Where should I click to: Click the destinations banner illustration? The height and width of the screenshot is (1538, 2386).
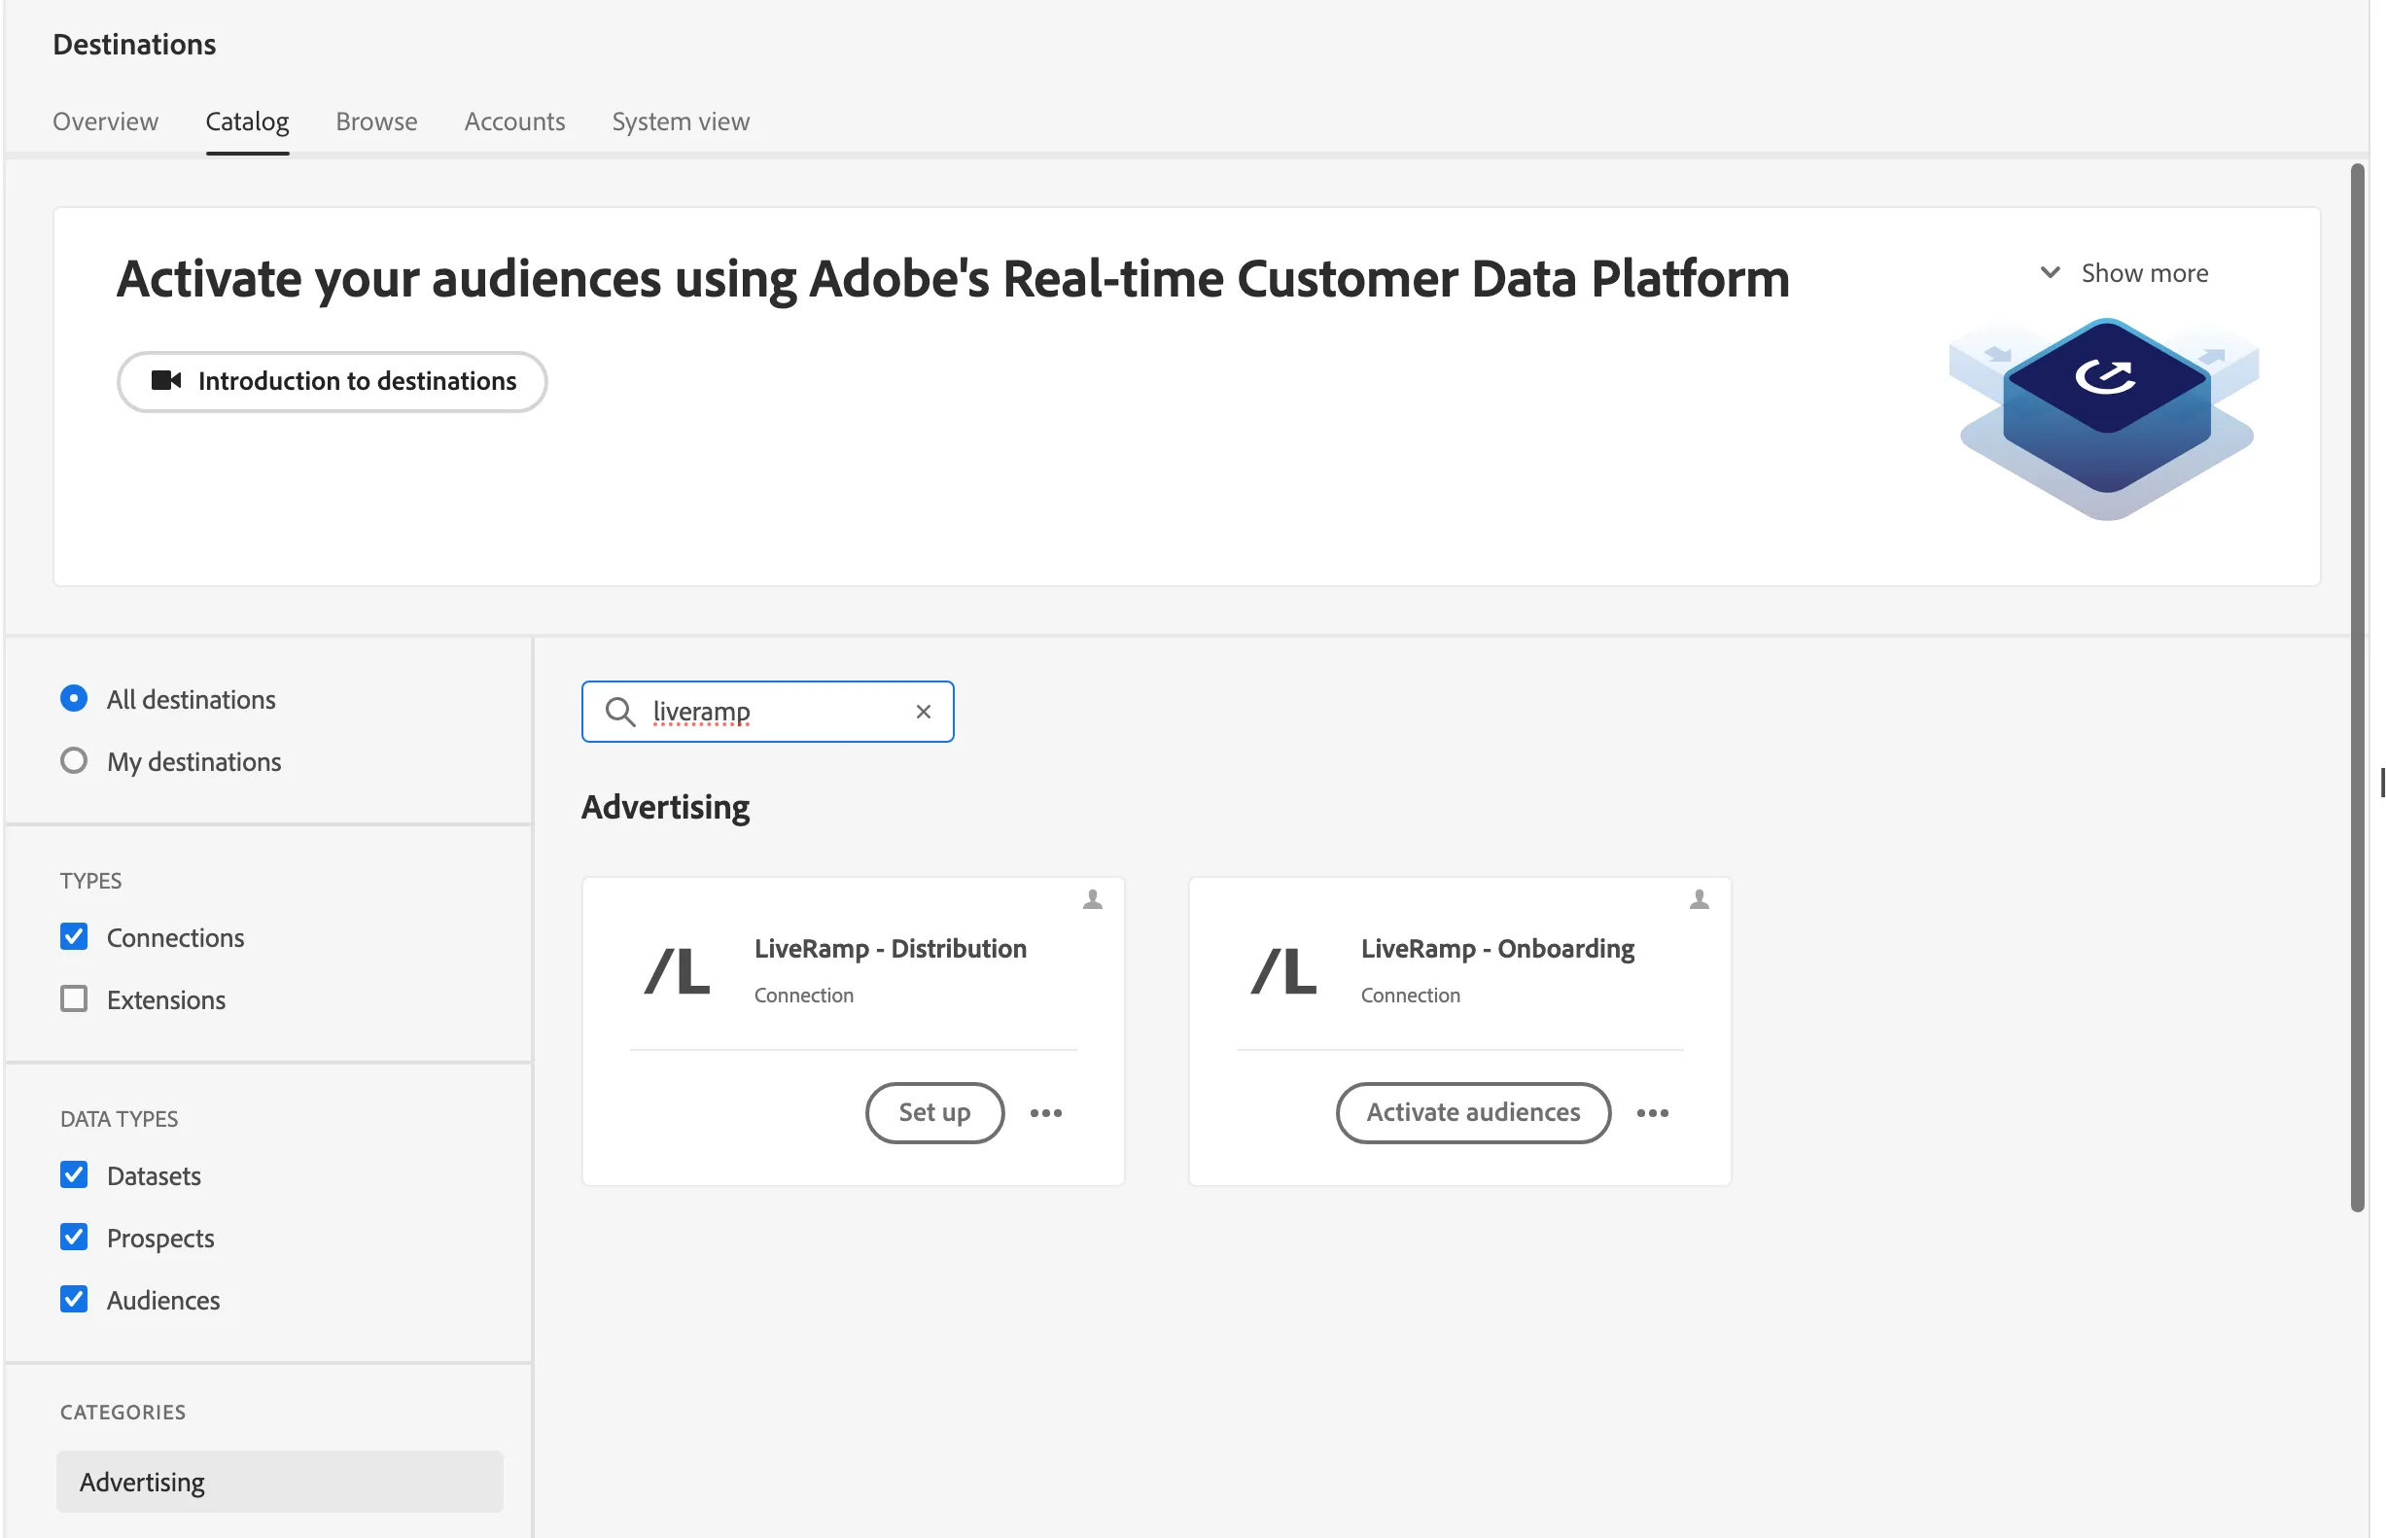point(2105,418)
